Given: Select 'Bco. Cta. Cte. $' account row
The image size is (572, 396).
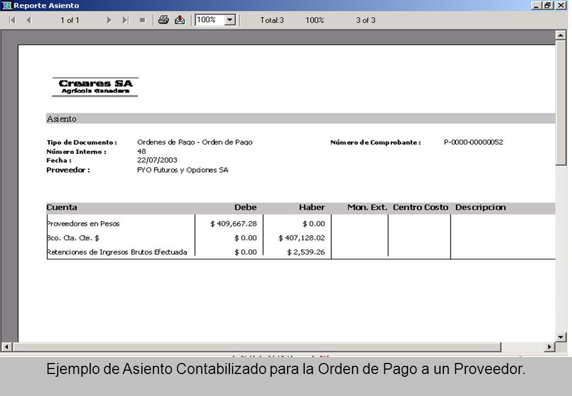Looking at the screenshot, I should (x=73, y=238).
